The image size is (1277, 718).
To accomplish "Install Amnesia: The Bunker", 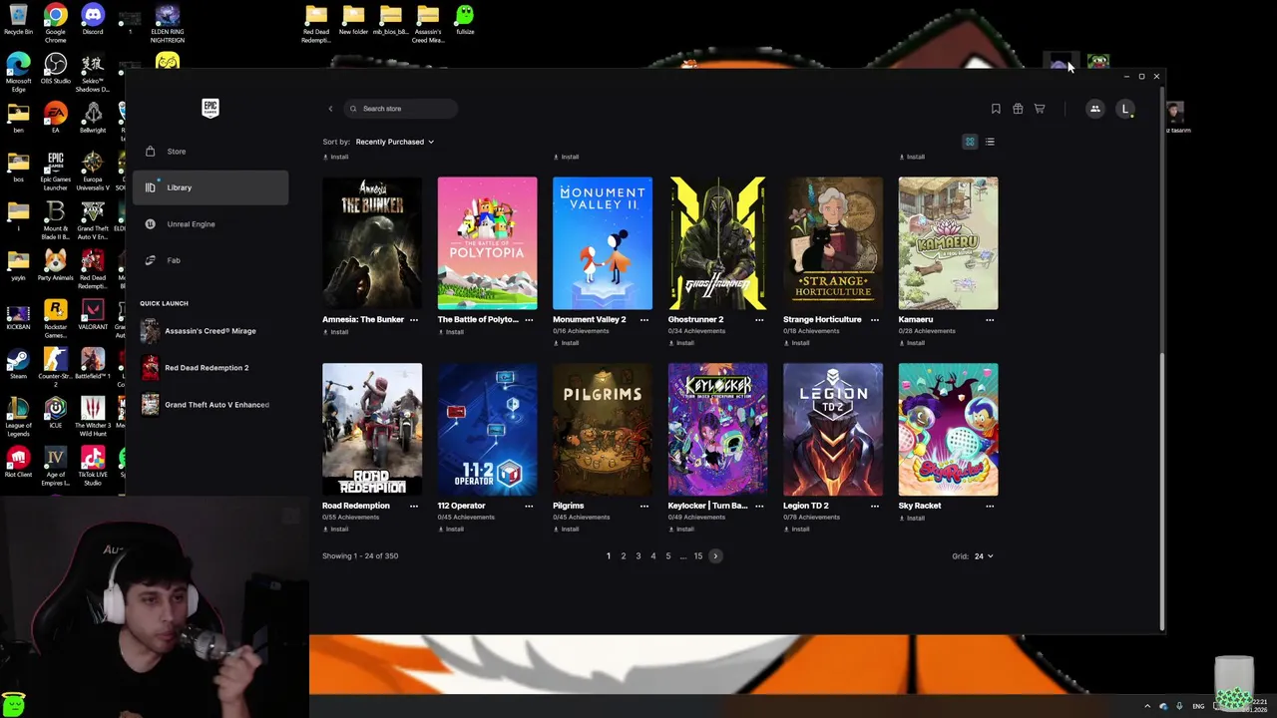I will click(x=336, y=332).
